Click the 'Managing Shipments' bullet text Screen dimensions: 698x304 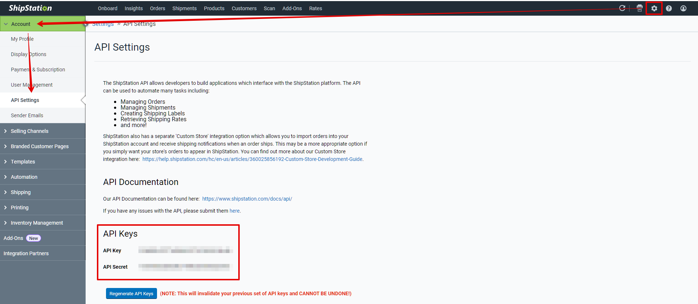[148, 107]
